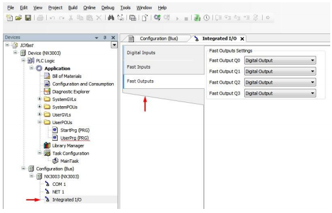Switch to the Configuration (Bus) tab

(159, 39)
